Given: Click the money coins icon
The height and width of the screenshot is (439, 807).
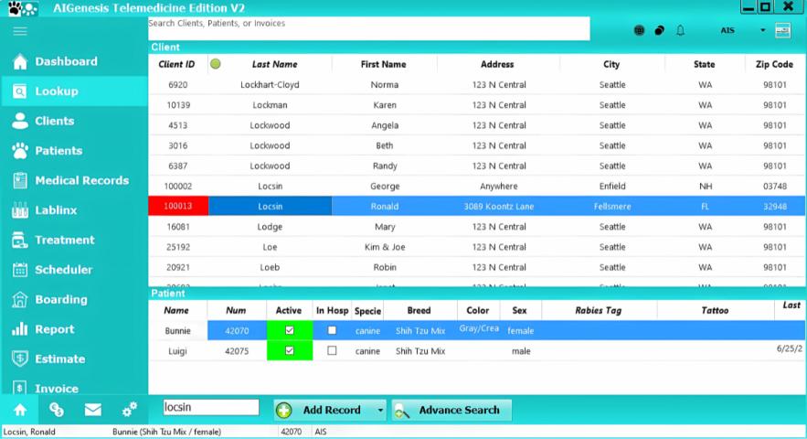Looking at the screenshot, I should click(x=57, y=410).
